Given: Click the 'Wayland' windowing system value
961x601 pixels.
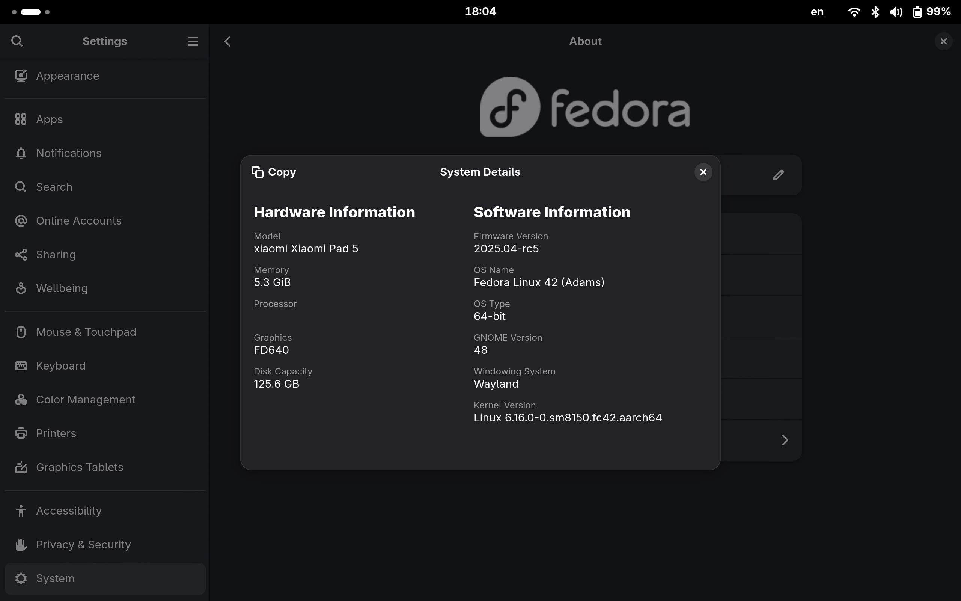Looking at the screenshot, I should pos(496,384).
